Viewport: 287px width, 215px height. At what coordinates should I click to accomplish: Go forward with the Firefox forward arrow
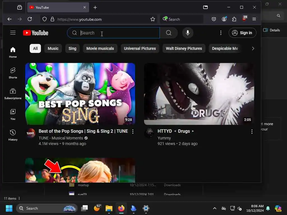click(20, 19)
